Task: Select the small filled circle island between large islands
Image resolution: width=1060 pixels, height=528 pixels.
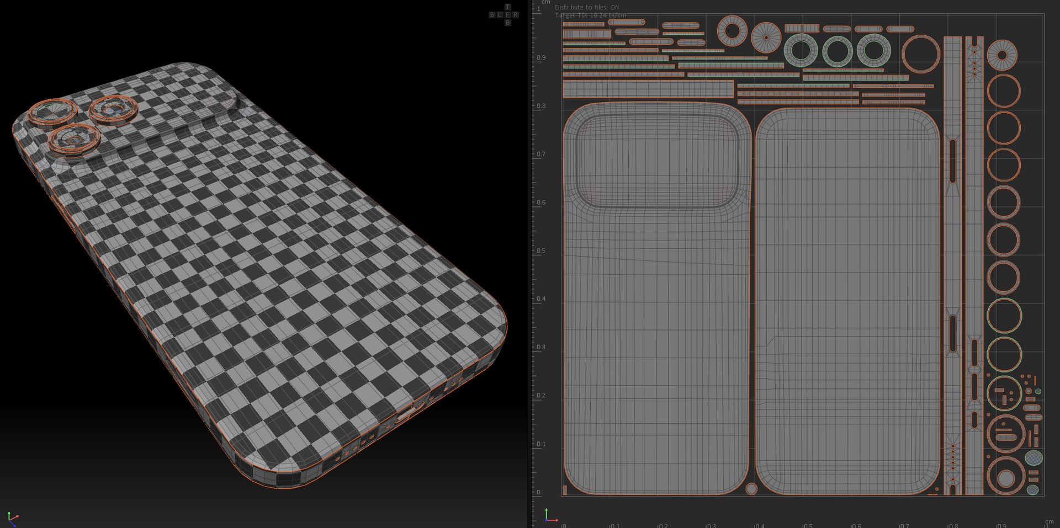Action: click(751, 488)
